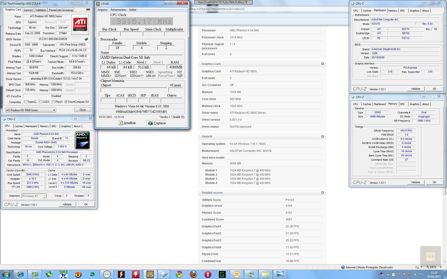Open the Ferramentas menu in CPUID
447x279 pixels.
coord(118,10)
